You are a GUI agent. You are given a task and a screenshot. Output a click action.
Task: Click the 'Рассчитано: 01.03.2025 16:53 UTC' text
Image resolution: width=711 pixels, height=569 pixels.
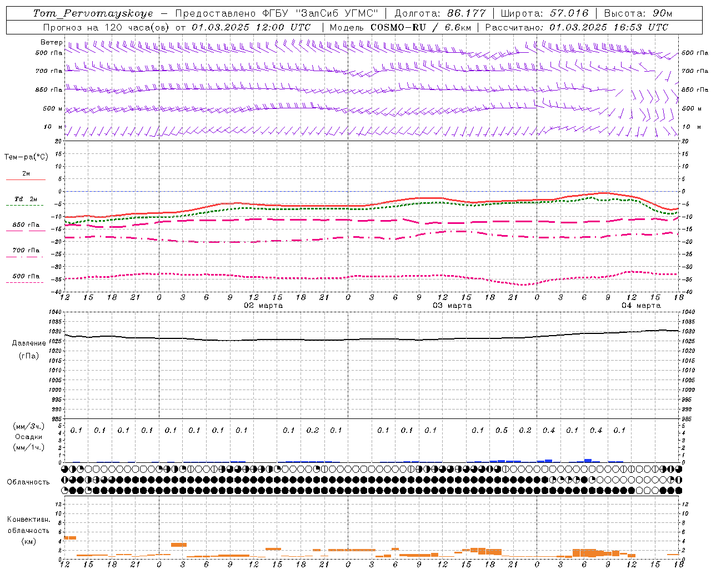577,27
